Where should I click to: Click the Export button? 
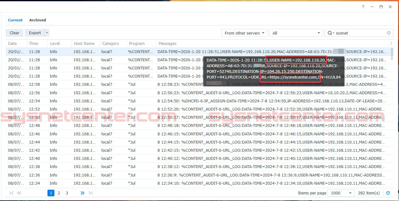tap(35, 33)
